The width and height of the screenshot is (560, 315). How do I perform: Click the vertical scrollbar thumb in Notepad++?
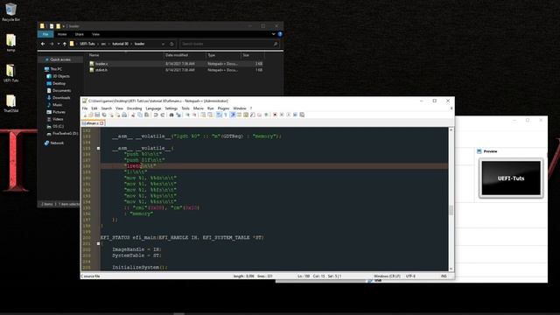pos(451,210)
